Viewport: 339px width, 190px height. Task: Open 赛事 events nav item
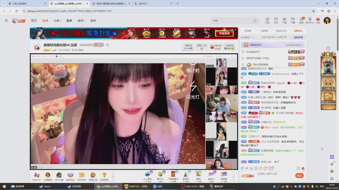(69, 21)
